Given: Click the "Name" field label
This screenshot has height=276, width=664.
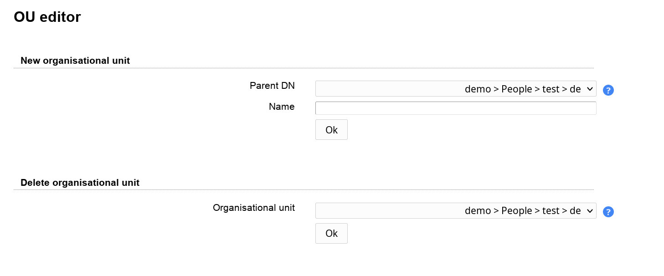Looking at the screenshot, I should pos(282,107).
